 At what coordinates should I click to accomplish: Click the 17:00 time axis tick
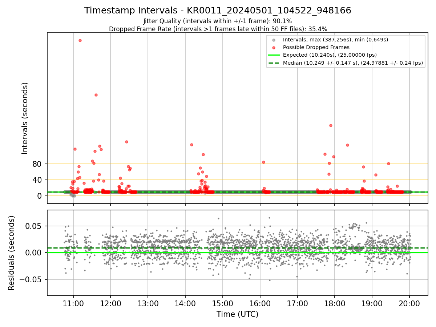[298, 303]
